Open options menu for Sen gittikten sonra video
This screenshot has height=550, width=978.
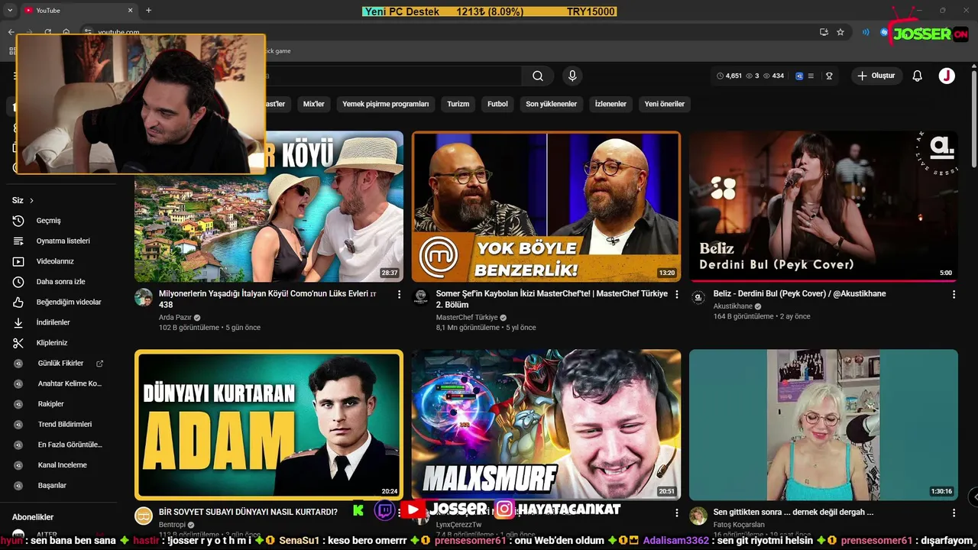pos(954,513)
